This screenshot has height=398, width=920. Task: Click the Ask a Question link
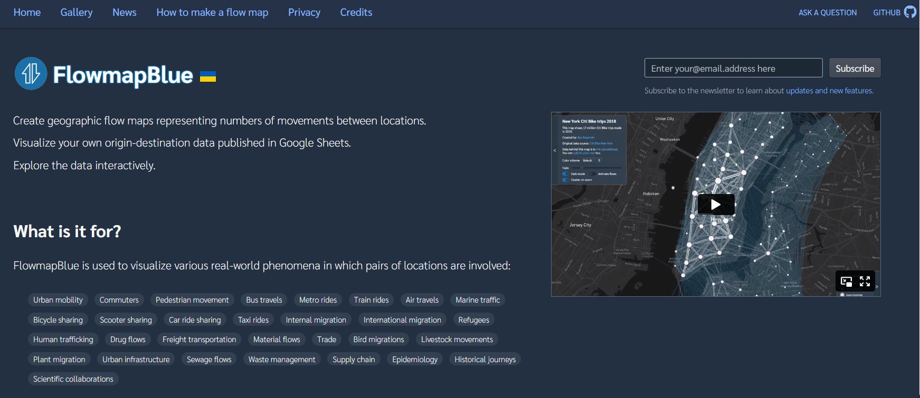(828, 13)
